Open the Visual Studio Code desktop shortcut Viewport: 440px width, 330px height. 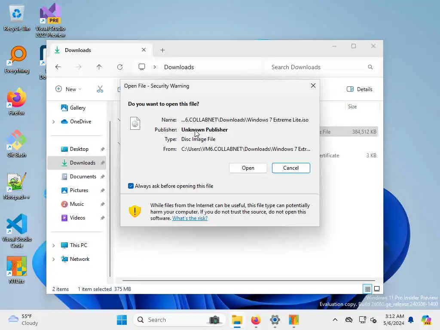[x=17, y=231]
